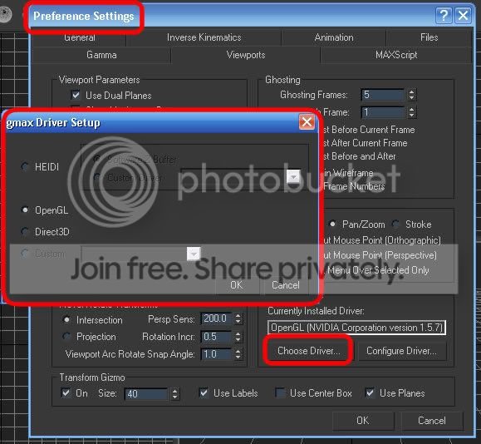This screenshot has width=481, height=444.
Task: Click the Choose Driver button
Action: (308, 351)
